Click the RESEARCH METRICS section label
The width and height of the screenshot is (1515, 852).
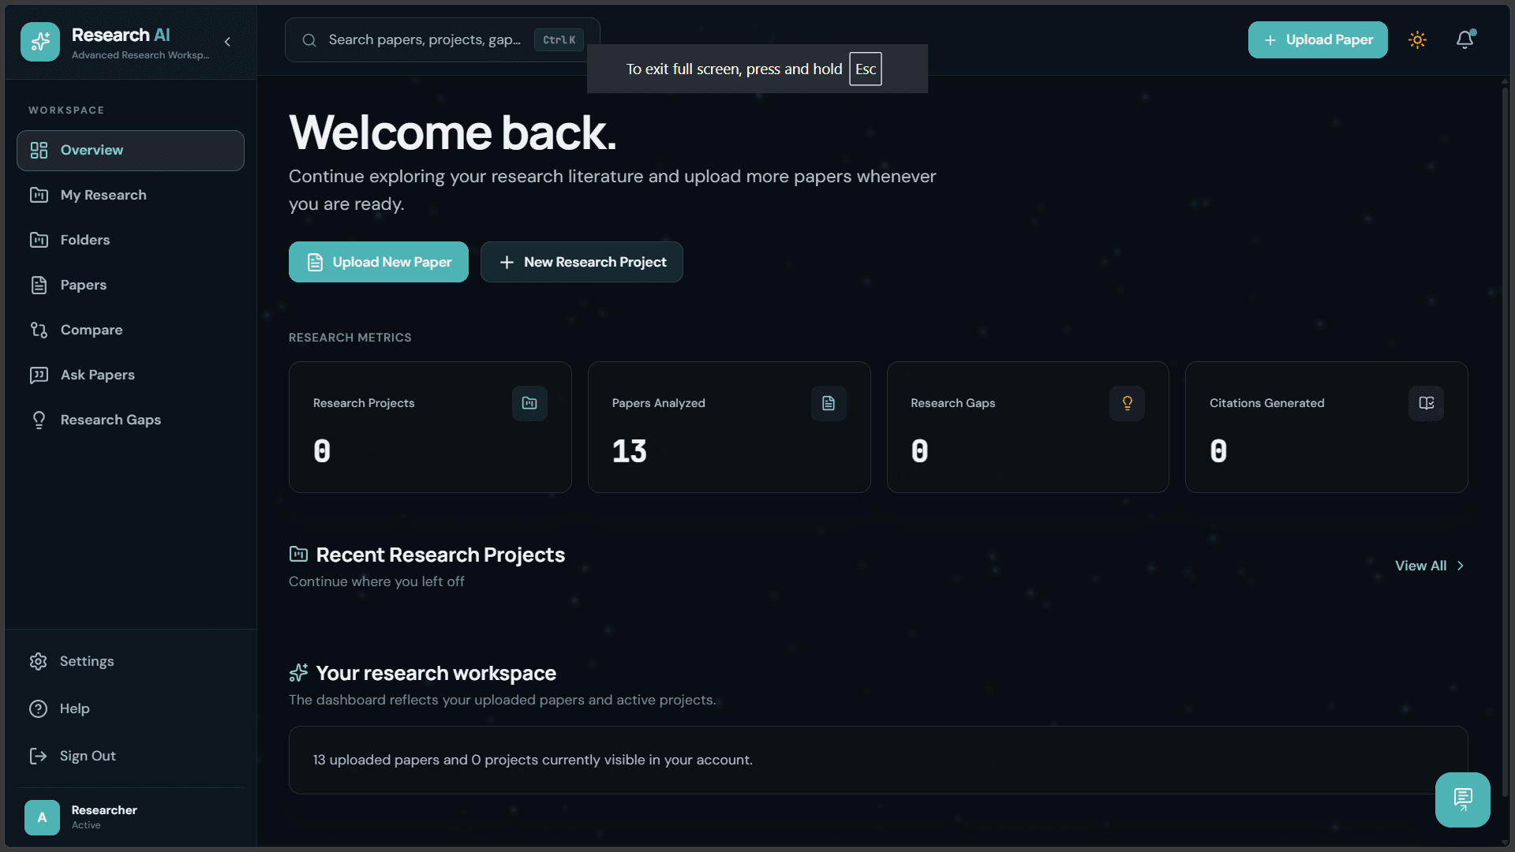(350, 338)
